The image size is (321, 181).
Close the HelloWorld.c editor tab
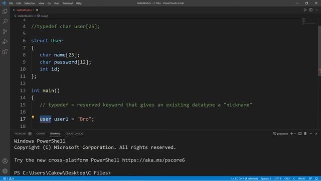pos(37,10)
